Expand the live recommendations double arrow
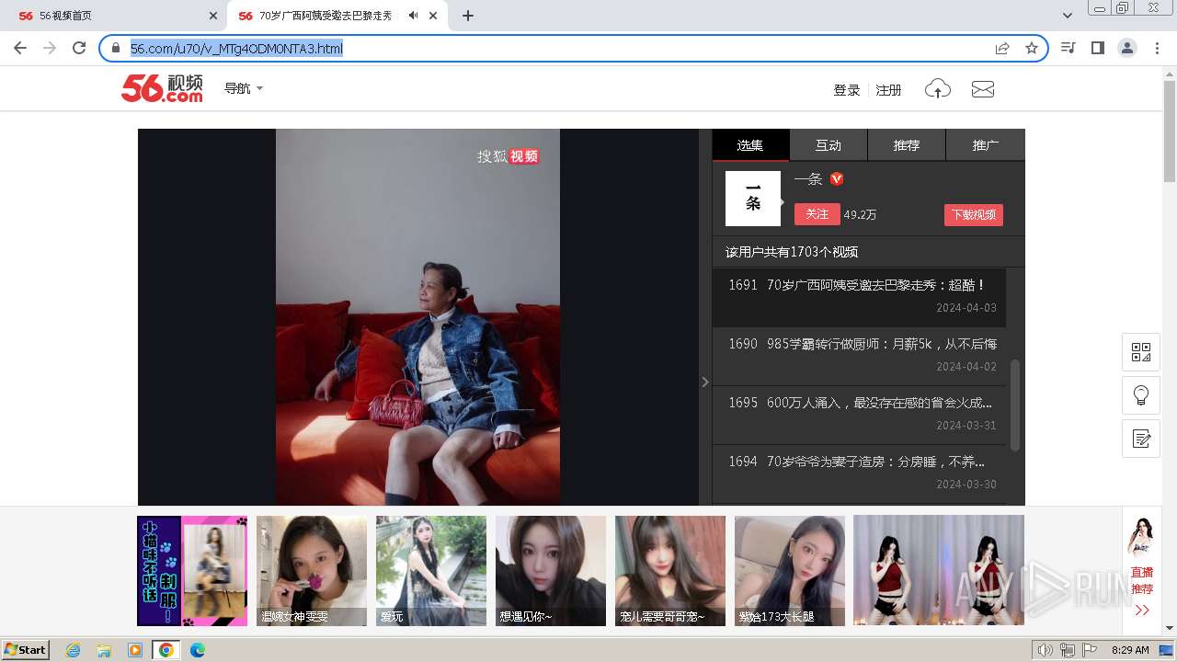The height and width of the screenshot is (662, 1177). pos(1142,611)
